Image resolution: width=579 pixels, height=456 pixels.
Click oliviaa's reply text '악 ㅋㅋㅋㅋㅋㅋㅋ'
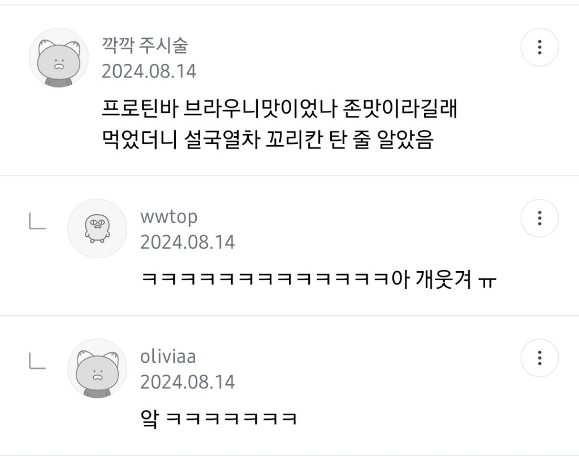219,419
